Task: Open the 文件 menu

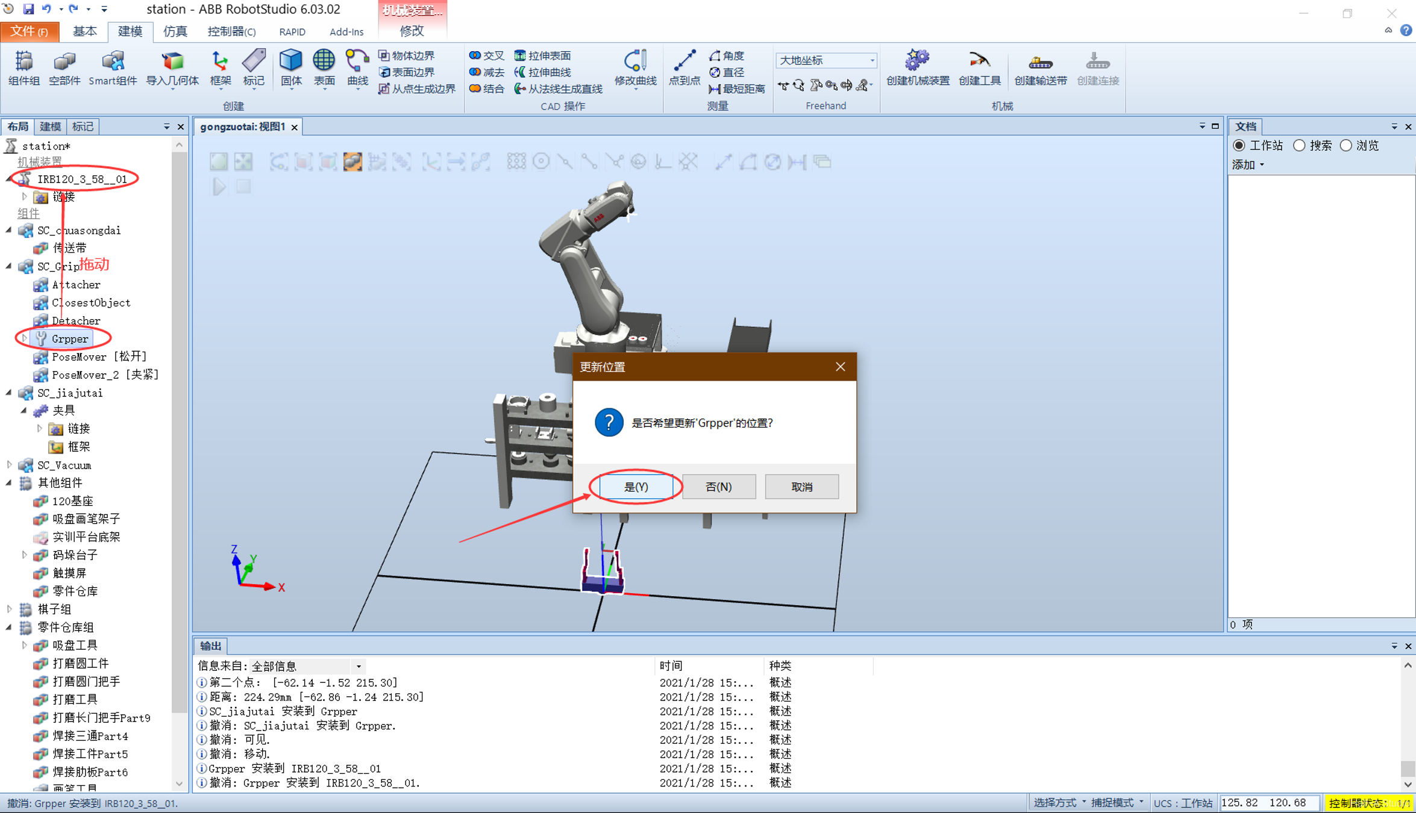Action: (30, 31)
